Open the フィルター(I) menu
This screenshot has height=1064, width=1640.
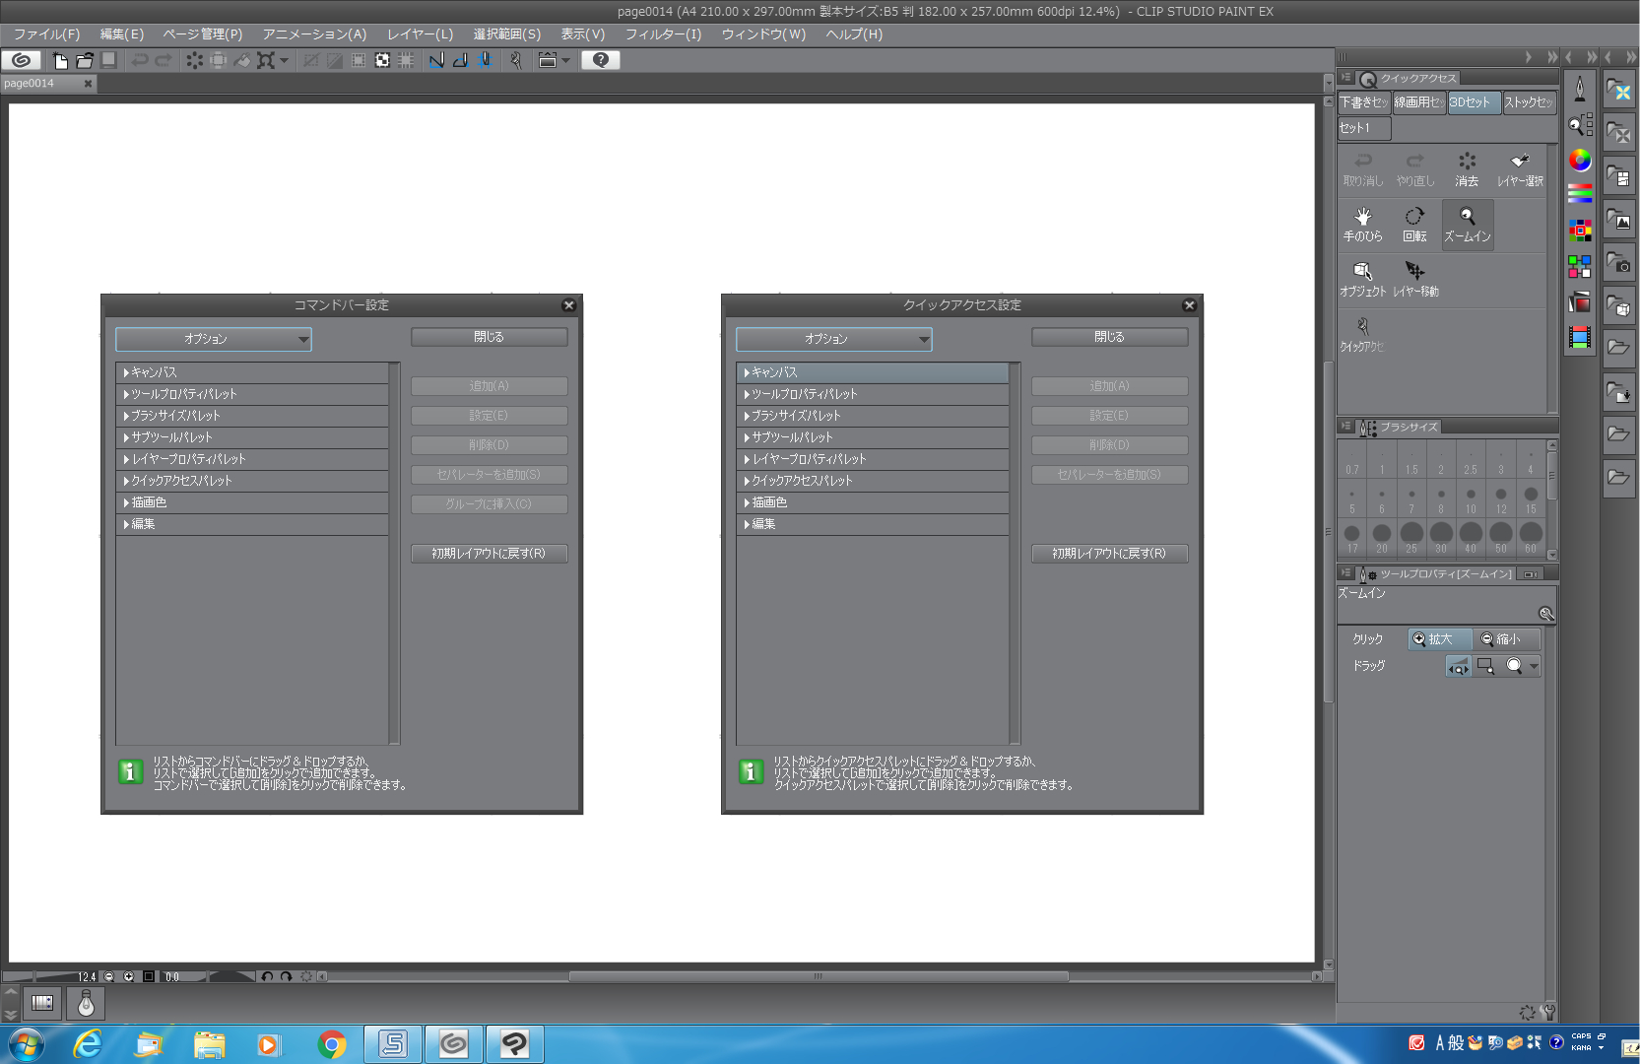(663, 33)
